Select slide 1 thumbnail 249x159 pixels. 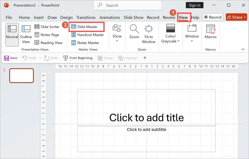[x=22, y=76]
